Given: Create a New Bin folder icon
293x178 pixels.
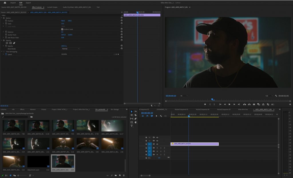Looking at the screenshot, I should [116, 175].
